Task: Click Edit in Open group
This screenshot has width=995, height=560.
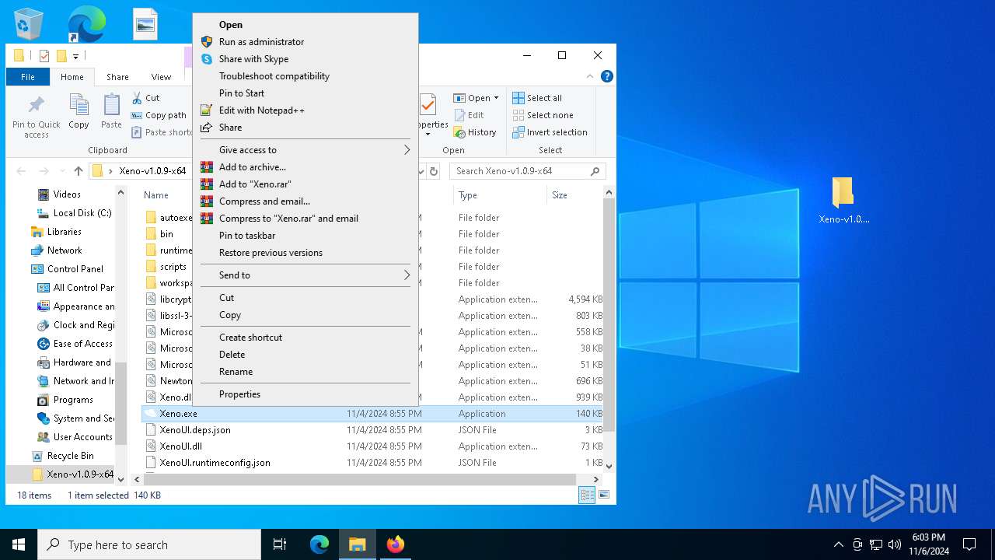Action: click(x=470, y=115)
